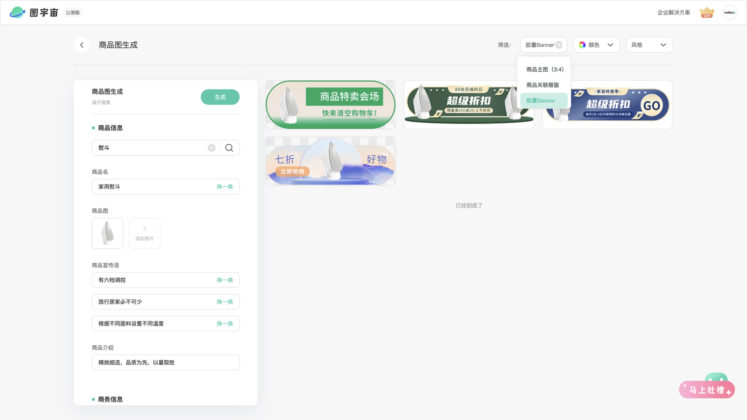747x420 pixels.
Task: Select 商品关联橱窗 from the menu
Action: [543, 85]
